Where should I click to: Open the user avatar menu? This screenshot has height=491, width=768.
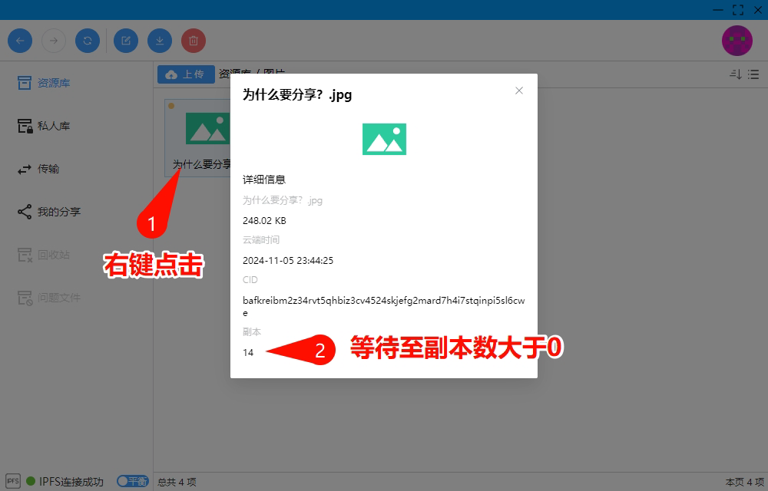(x=737, y=41)
